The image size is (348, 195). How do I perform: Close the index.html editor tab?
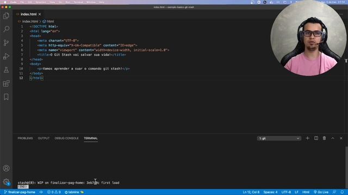point(40,14)
